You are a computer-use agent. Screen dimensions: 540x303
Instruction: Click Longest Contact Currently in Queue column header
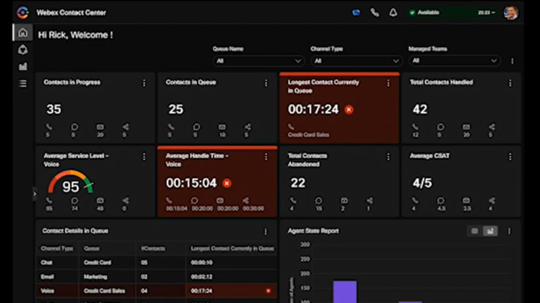pos(233,248)
